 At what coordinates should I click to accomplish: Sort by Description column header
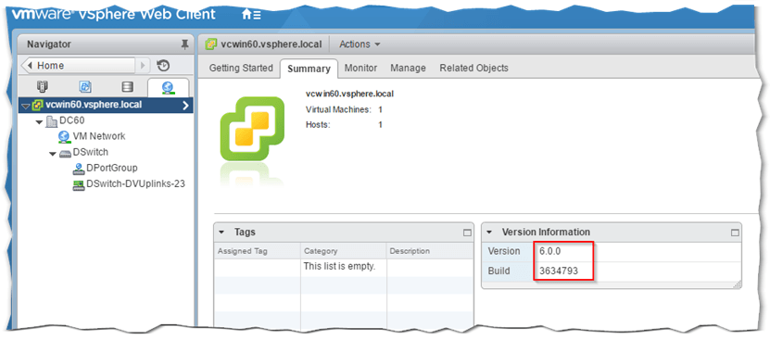coord(430,251)
